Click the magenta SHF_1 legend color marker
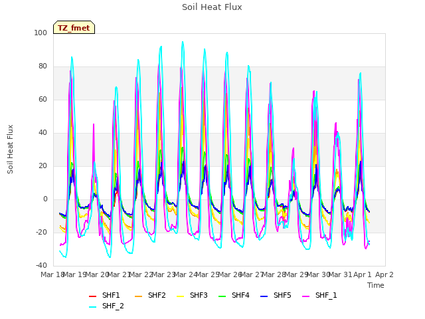Image resolution: width=425 pixels, height=319 pixels. 305,296
